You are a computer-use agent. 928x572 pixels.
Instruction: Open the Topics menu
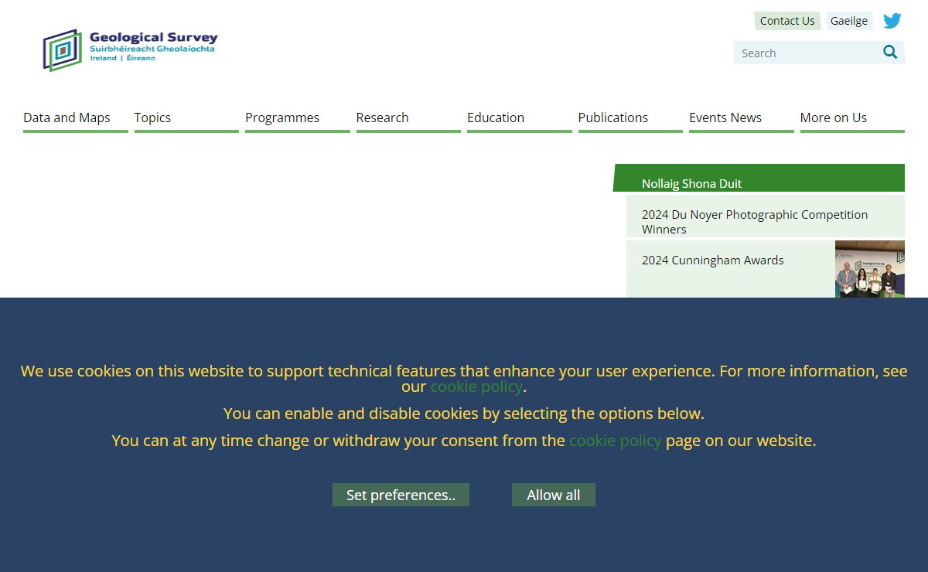(x=152, y=117)
